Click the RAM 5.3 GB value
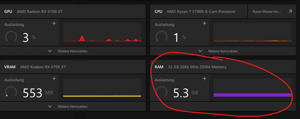 [186, 93]
